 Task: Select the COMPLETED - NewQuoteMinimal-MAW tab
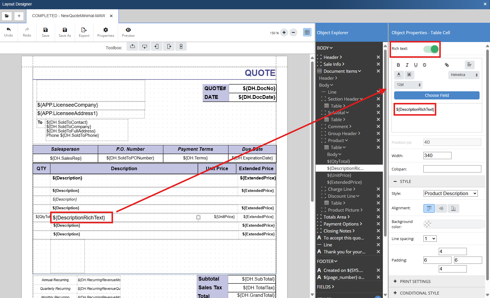69,16
